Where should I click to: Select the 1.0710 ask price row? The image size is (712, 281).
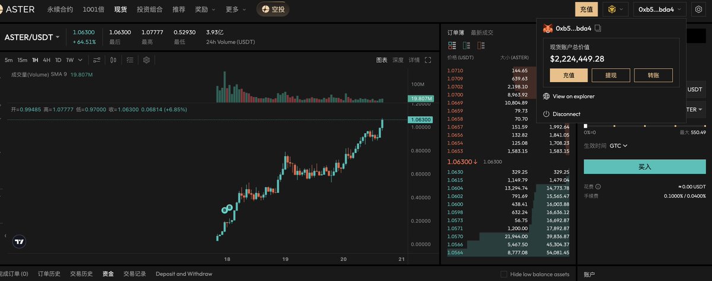[508, 70]
